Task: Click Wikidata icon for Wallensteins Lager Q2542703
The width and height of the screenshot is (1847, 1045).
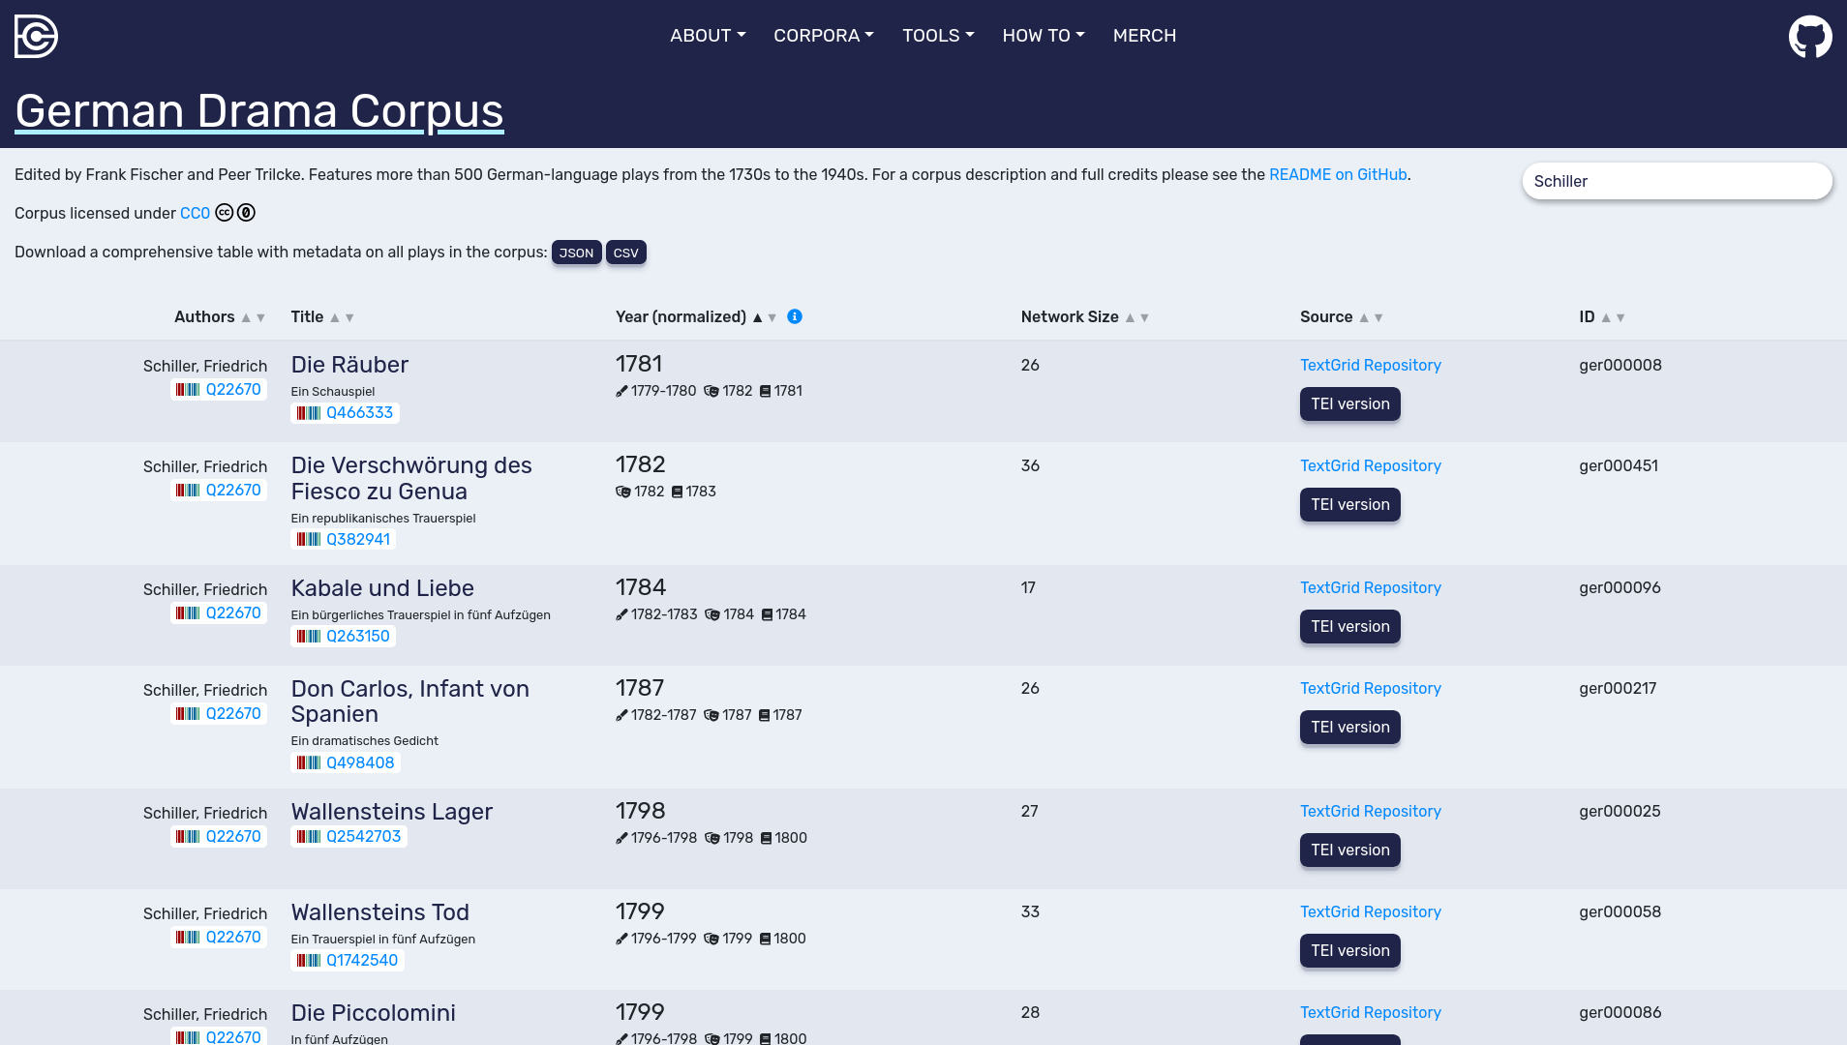Action: tap(309, 837)
